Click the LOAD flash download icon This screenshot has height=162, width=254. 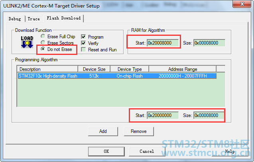click(27, 42)
